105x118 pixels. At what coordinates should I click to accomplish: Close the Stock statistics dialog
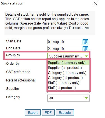point(95,3)
